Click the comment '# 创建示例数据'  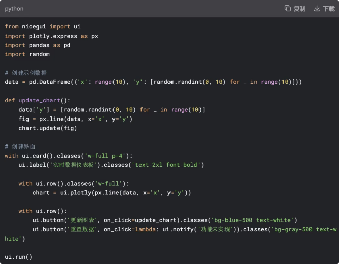click(26, 73)
